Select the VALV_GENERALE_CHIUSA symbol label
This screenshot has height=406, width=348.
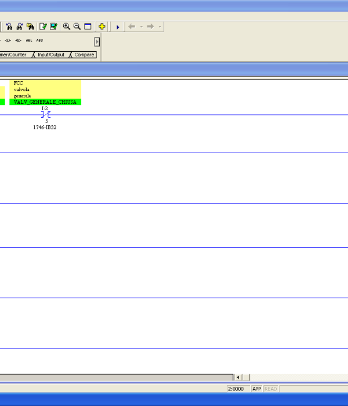[x=45, y=102]
